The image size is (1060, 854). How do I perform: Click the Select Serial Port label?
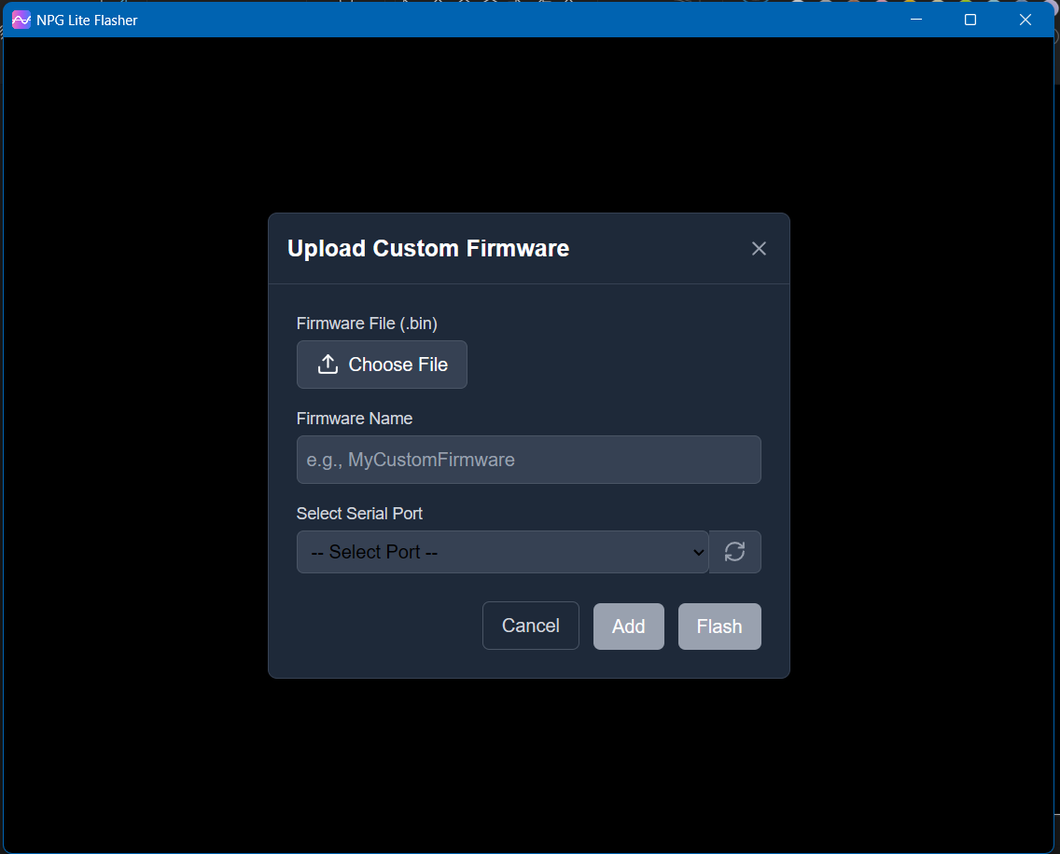click(x=359, y=514)
